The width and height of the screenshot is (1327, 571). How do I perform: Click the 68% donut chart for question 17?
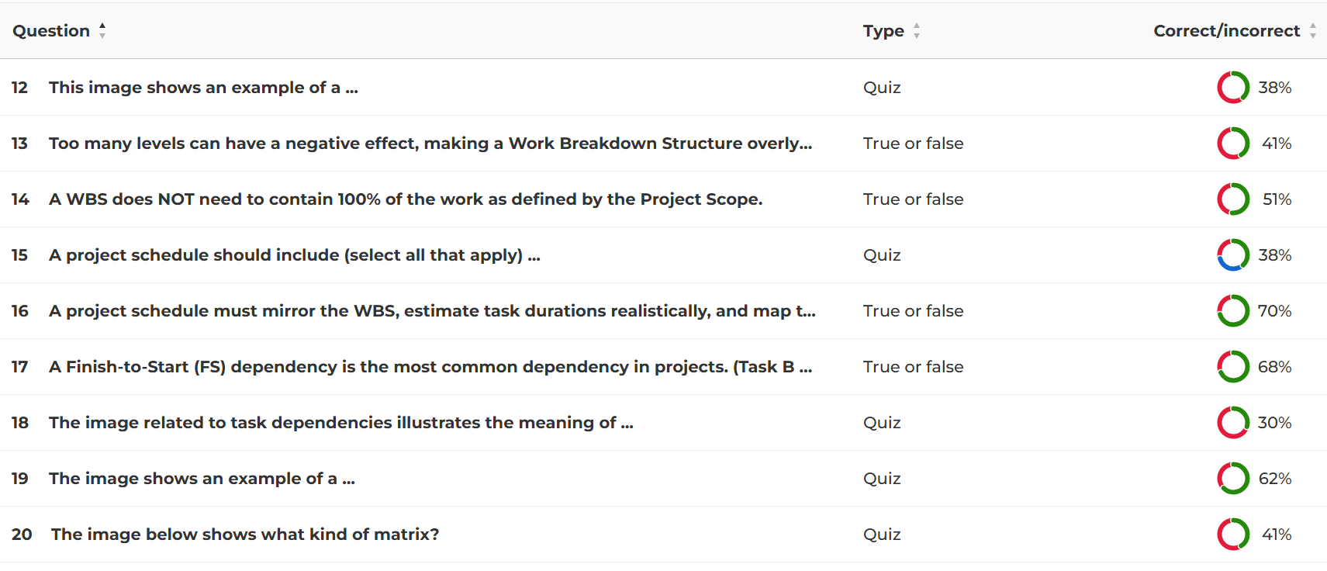click(x=1233, y=367)
